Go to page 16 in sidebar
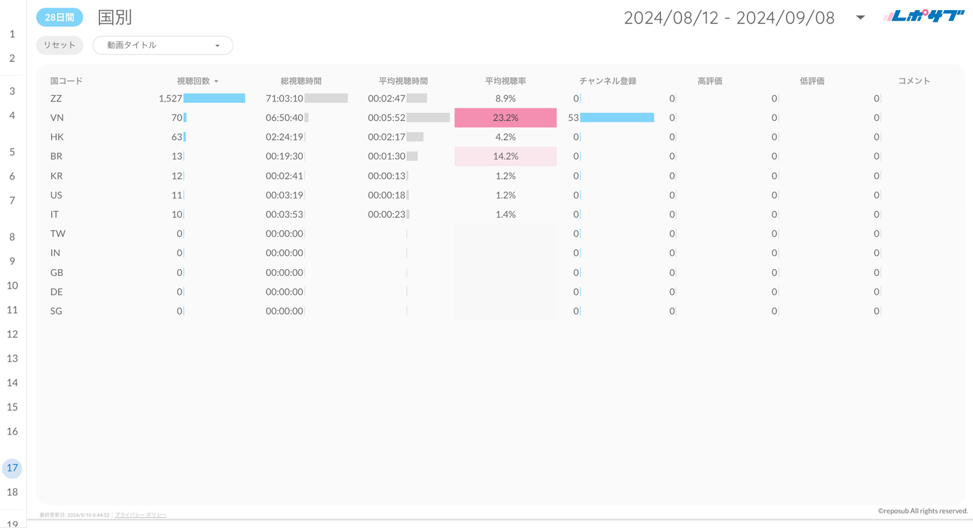 pyautogui.click(x=12, y=431)
